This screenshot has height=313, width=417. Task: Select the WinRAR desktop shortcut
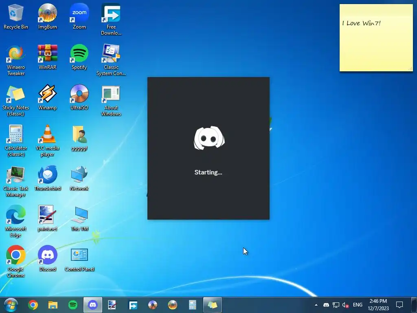[47, 57]
